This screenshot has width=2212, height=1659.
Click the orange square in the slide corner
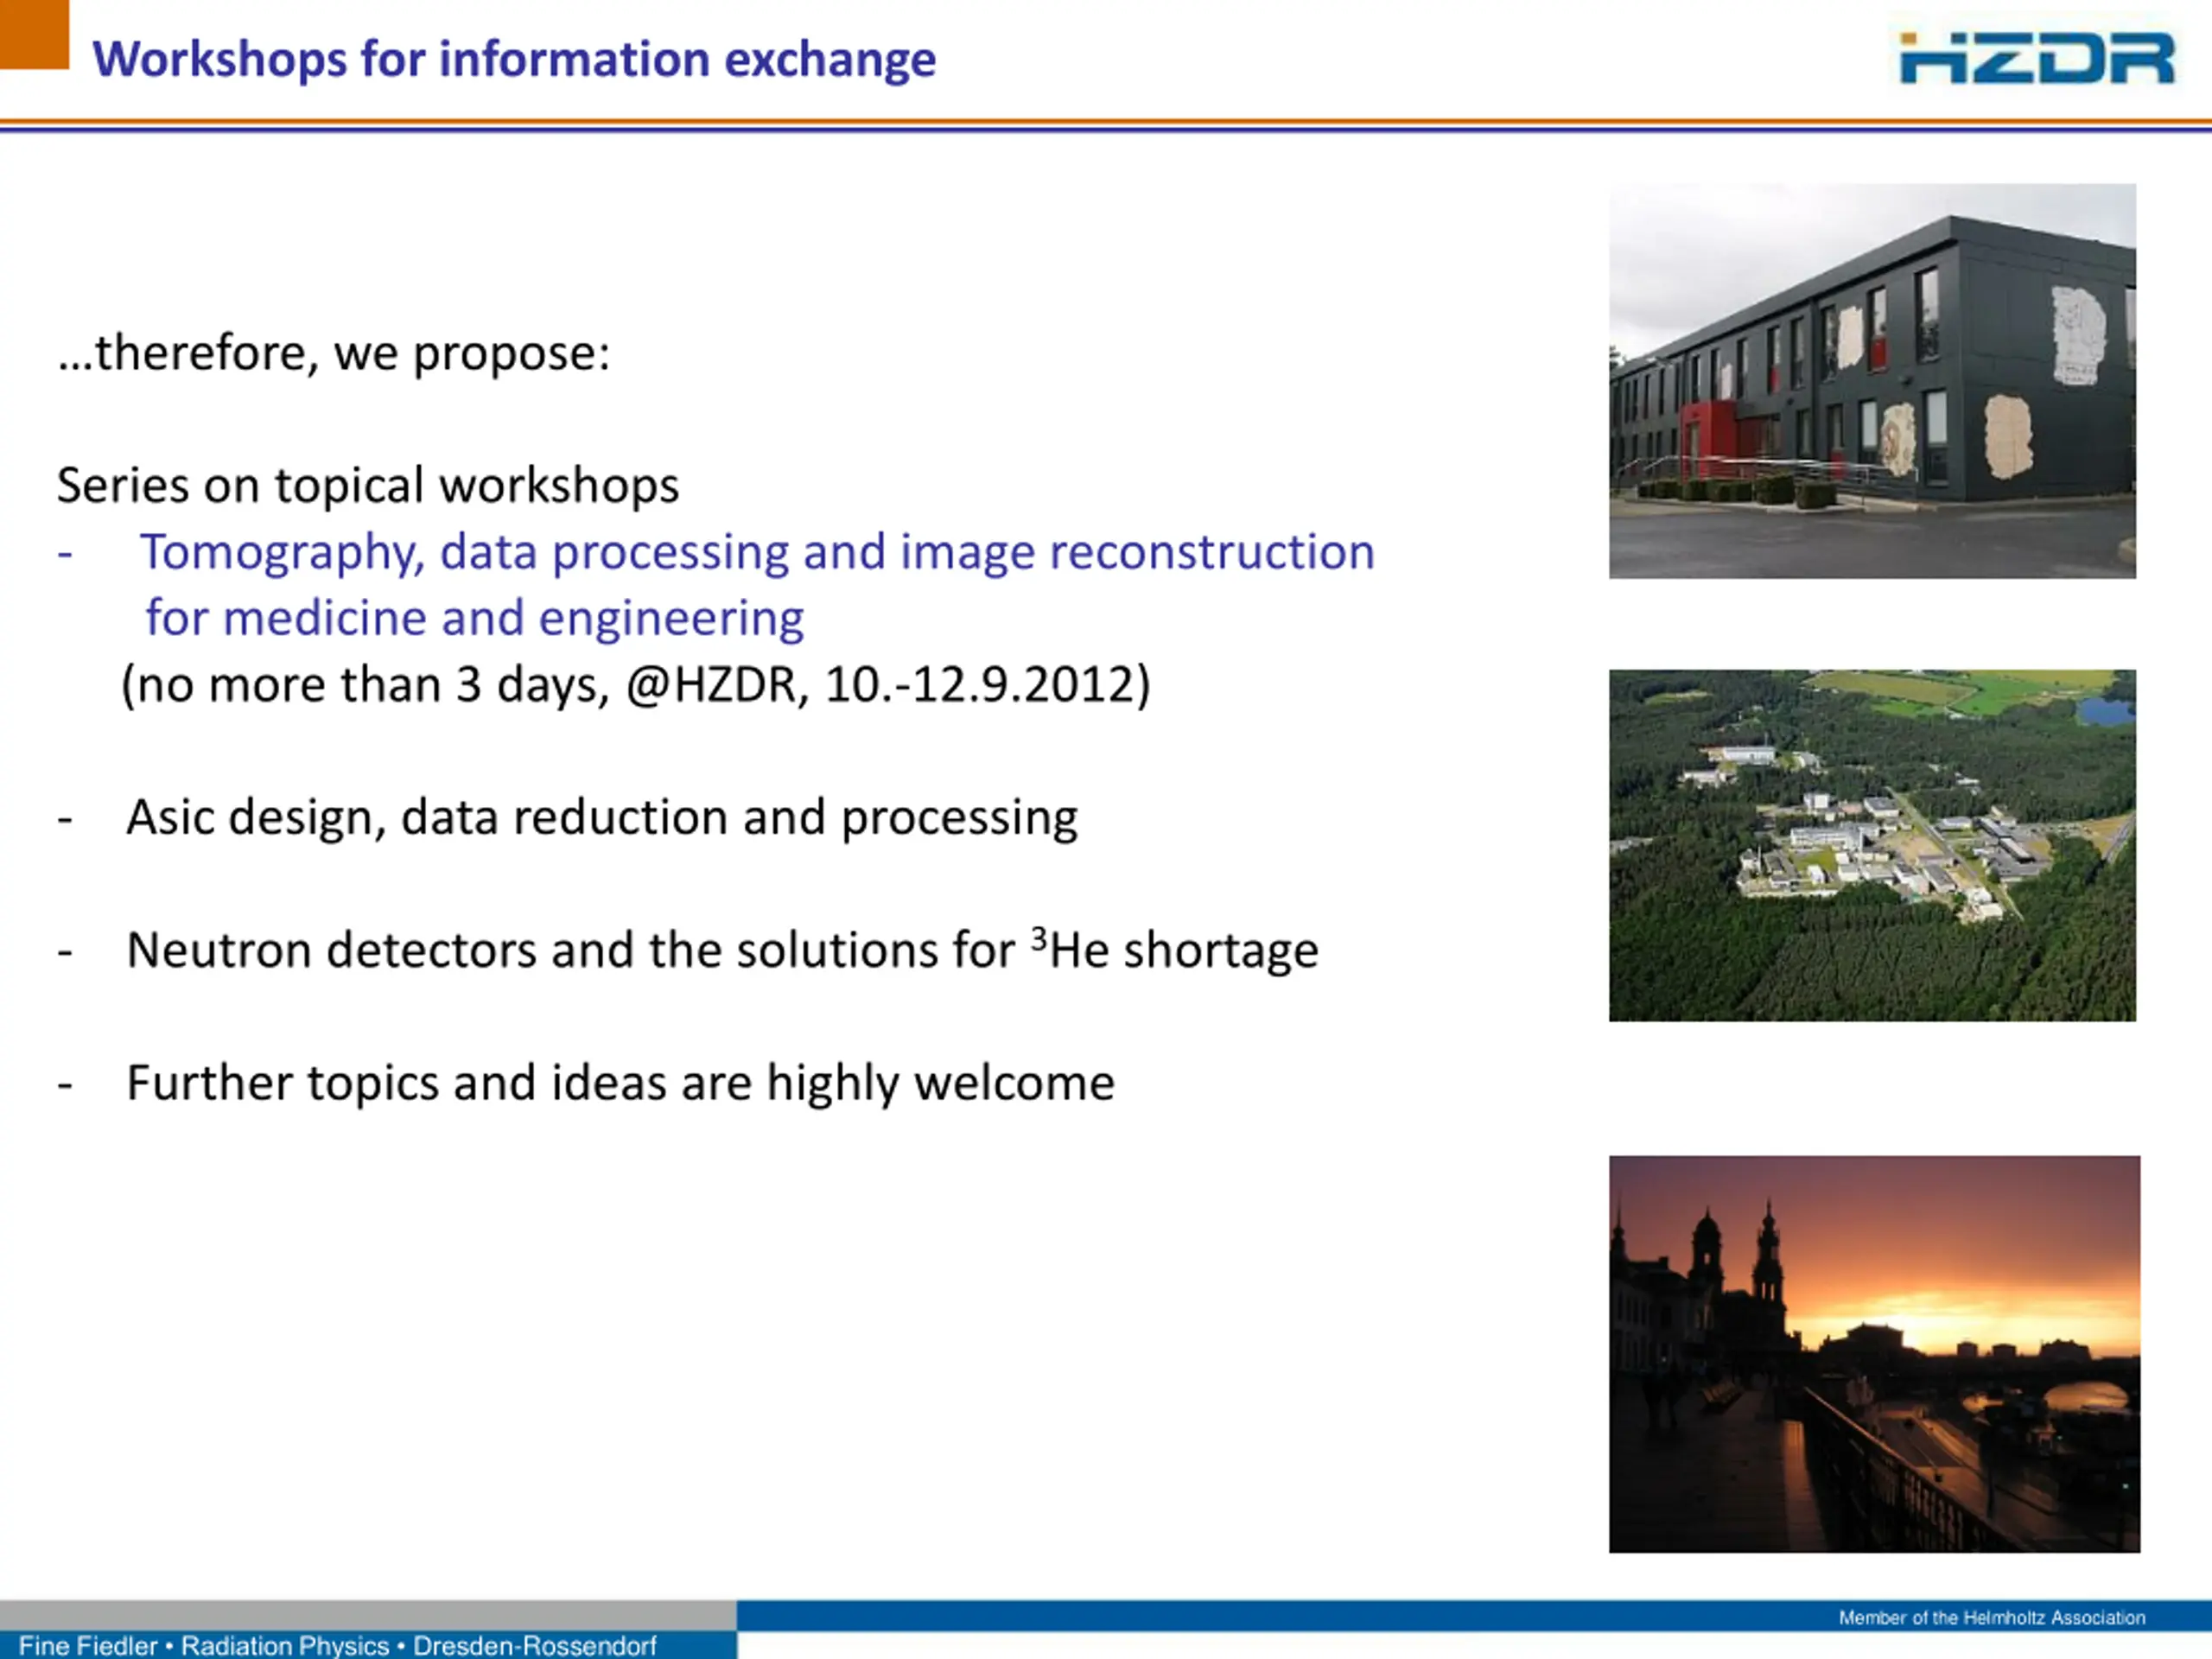click(34, 34)
